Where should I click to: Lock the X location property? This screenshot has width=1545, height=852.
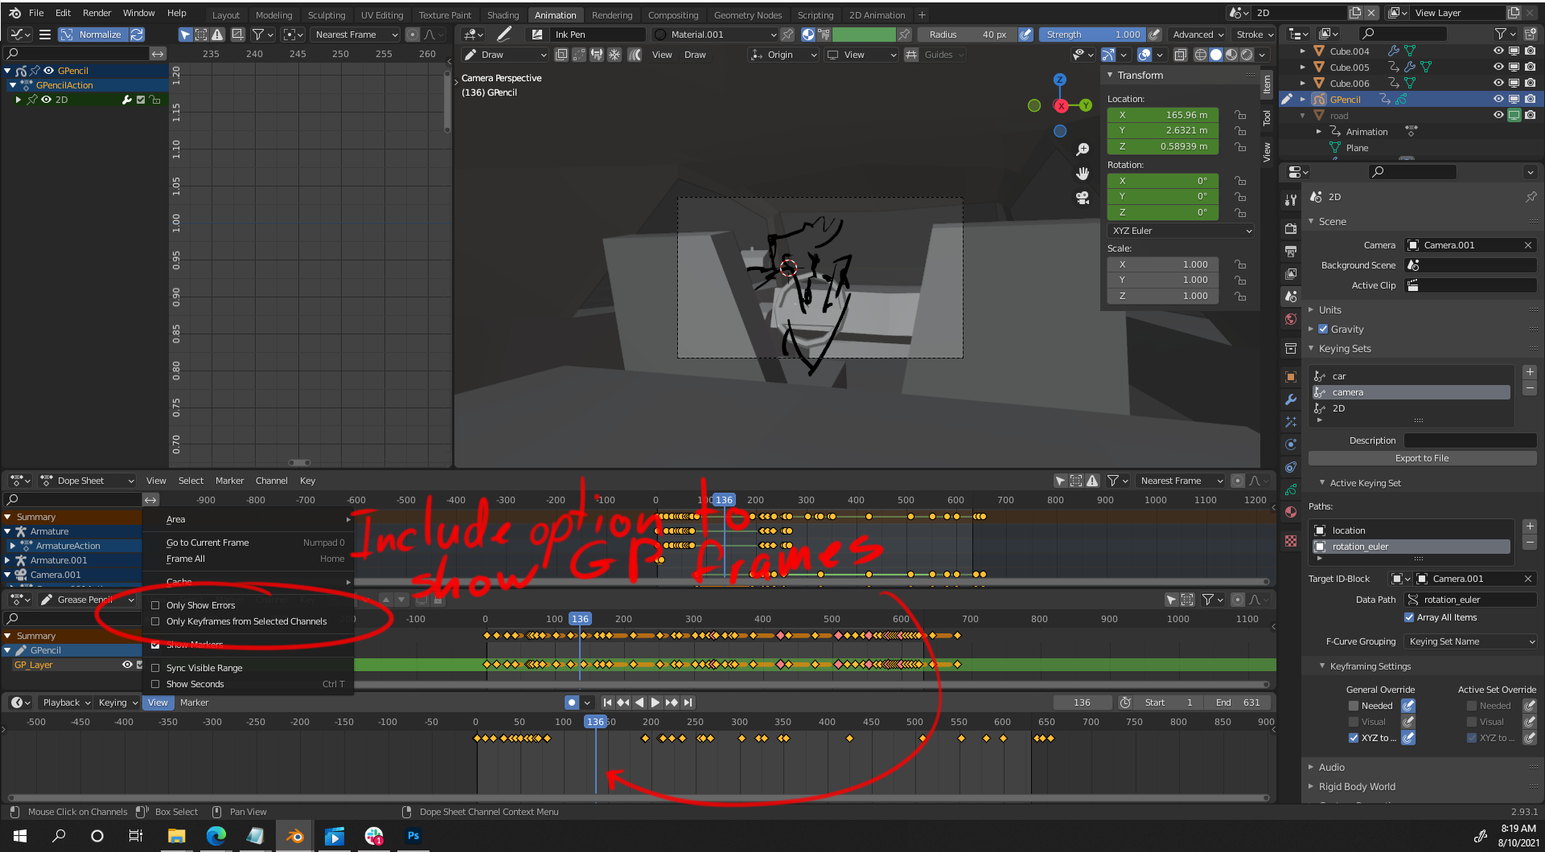click(x=1240, y=115)
